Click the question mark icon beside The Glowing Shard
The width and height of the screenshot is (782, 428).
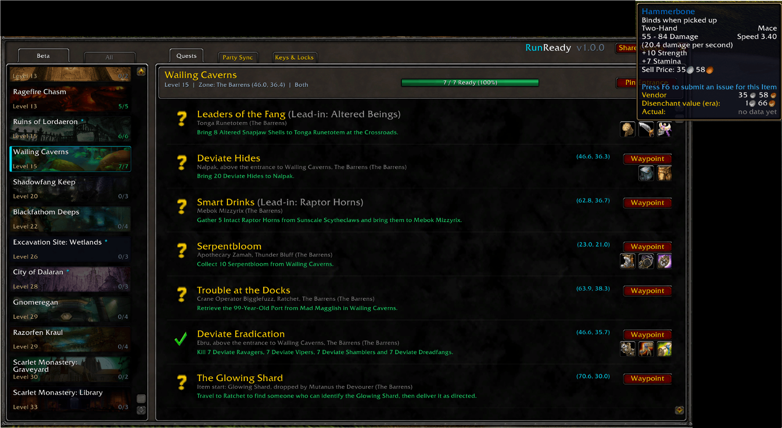(182, 383)
